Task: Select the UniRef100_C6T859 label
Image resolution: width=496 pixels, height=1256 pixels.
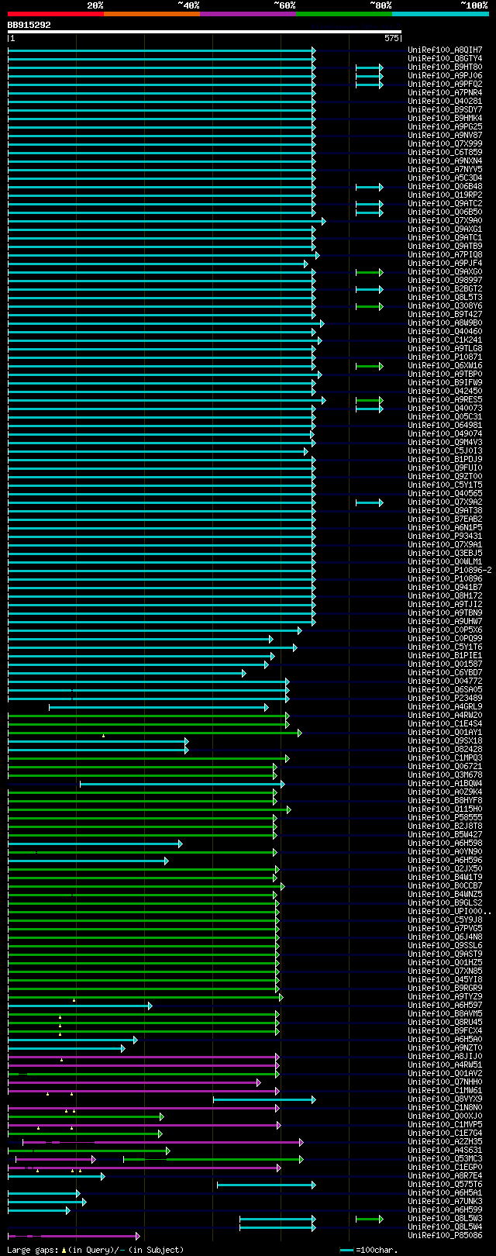Action: (445, 153)
